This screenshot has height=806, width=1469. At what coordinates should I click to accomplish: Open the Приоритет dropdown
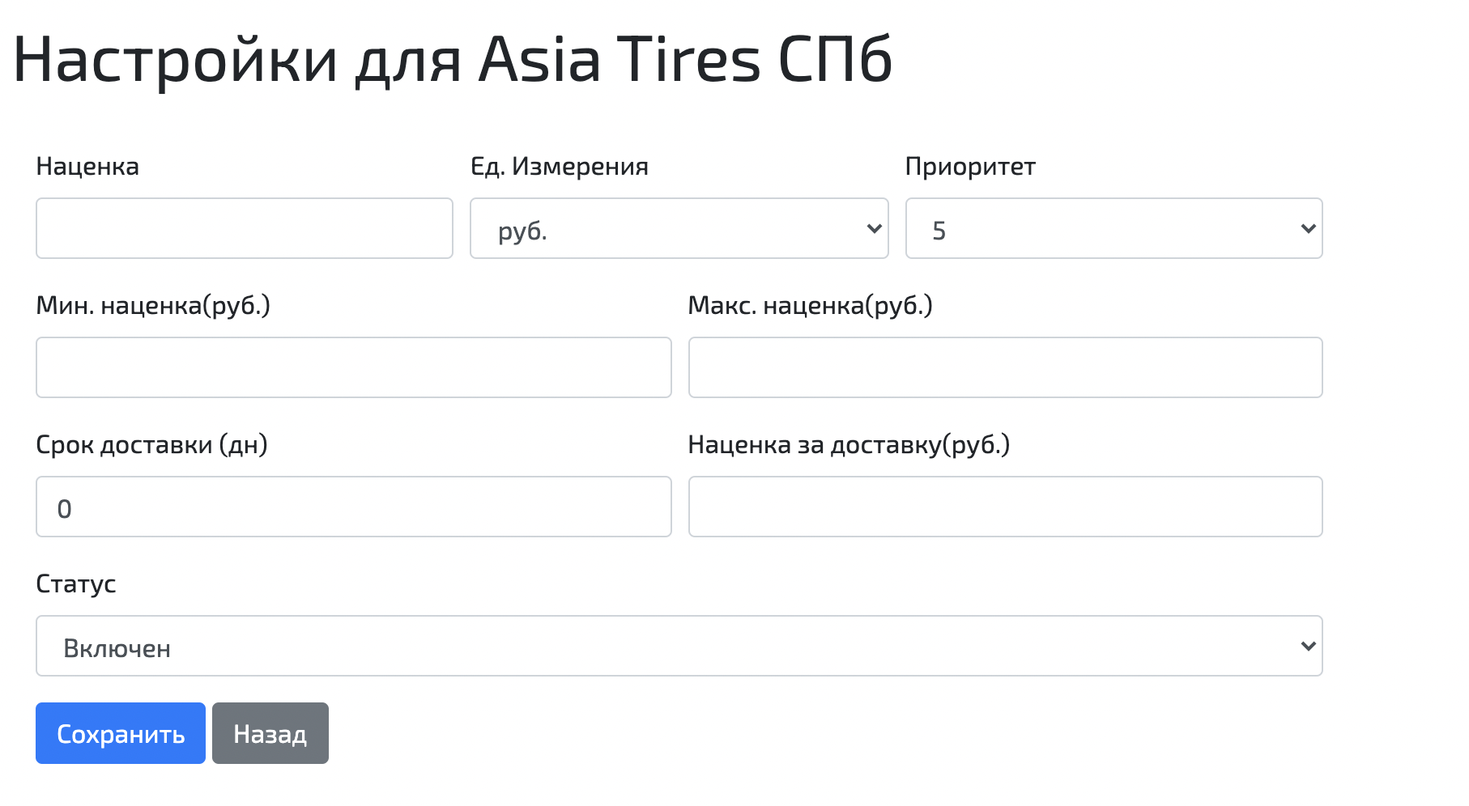(x=1113, y=229)
